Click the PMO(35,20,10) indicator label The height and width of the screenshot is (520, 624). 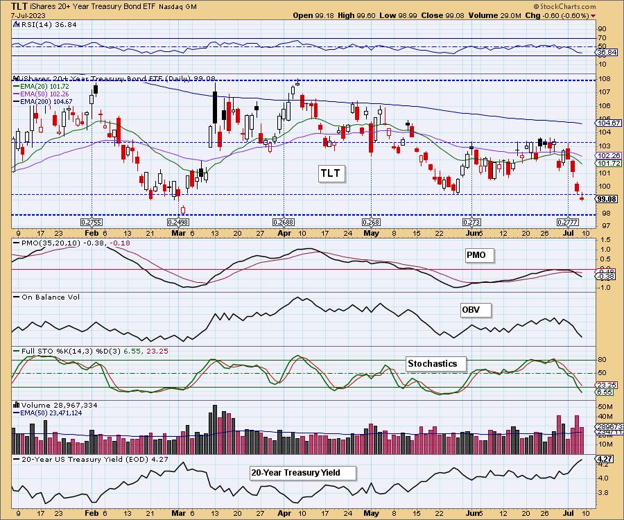pyautogui.click(x=71, y=243)
